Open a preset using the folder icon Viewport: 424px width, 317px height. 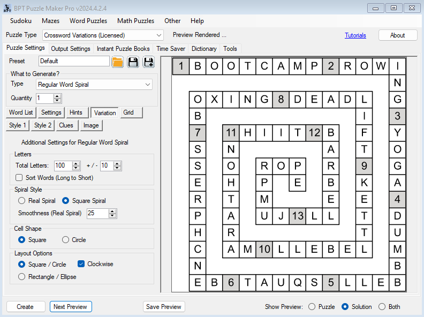click(118, 62)
